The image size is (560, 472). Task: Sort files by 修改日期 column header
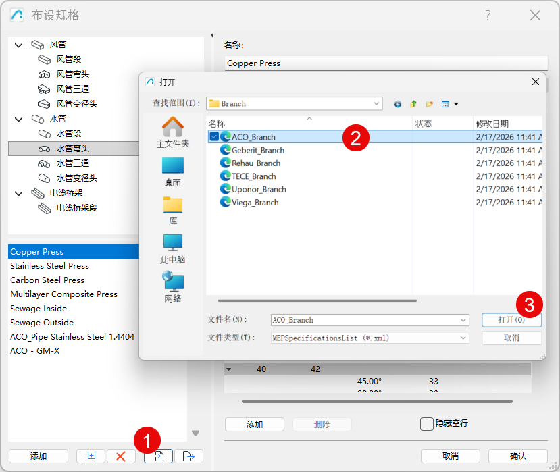click(x=507, y=124)
